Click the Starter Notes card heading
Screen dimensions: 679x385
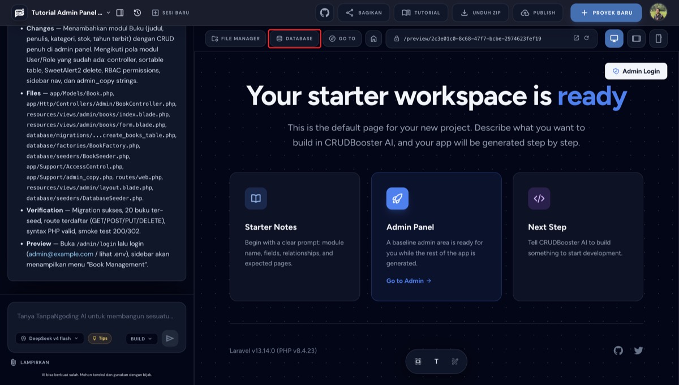click(x=271, y=227)
